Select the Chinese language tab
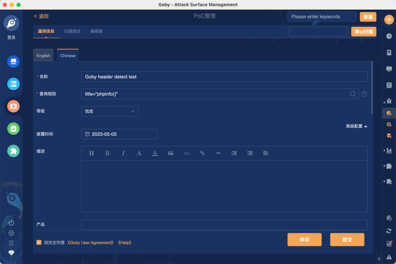The width and height of the screenshot is (396, 264). 68,55
